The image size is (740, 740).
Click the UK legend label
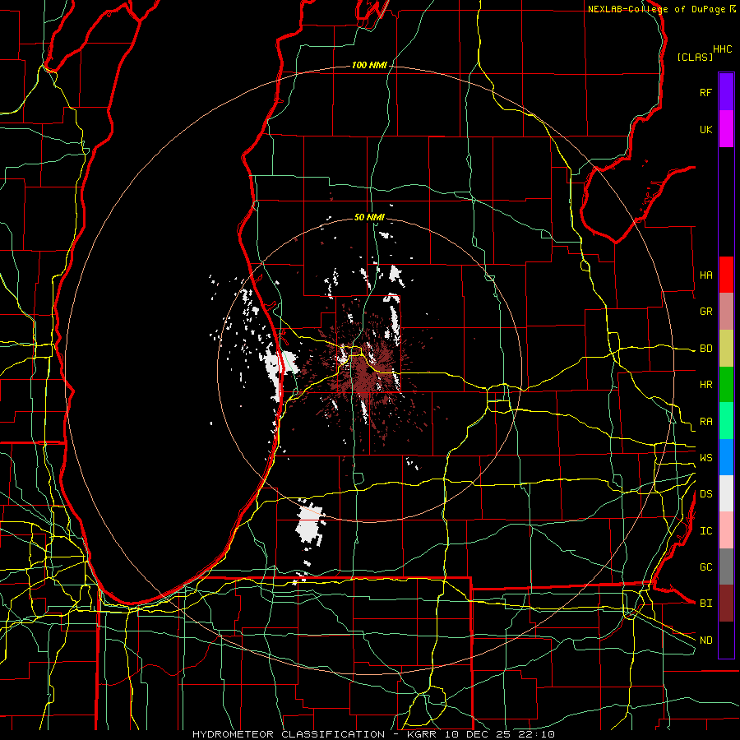pos(705,129)
